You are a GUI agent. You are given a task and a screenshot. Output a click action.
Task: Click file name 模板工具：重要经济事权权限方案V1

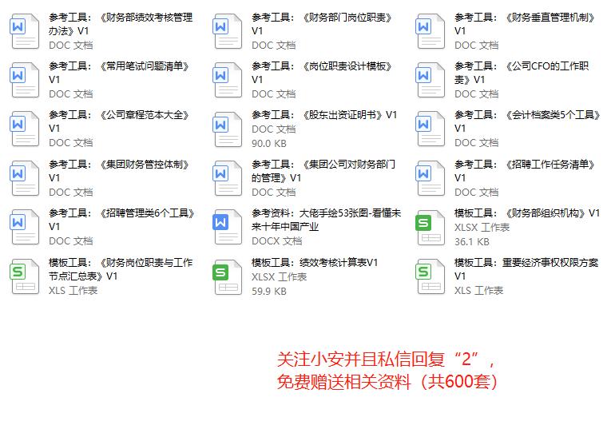coord(526,269)
